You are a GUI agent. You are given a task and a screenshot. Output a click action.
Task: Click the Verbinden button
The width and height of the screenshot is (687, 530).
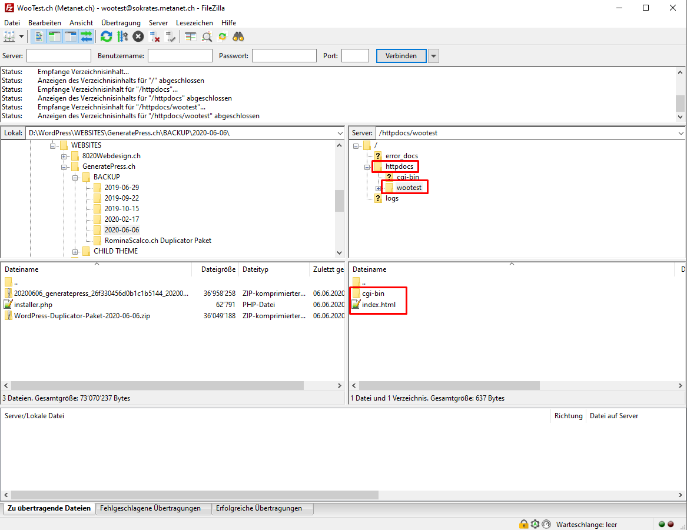[x=401, y=55]
